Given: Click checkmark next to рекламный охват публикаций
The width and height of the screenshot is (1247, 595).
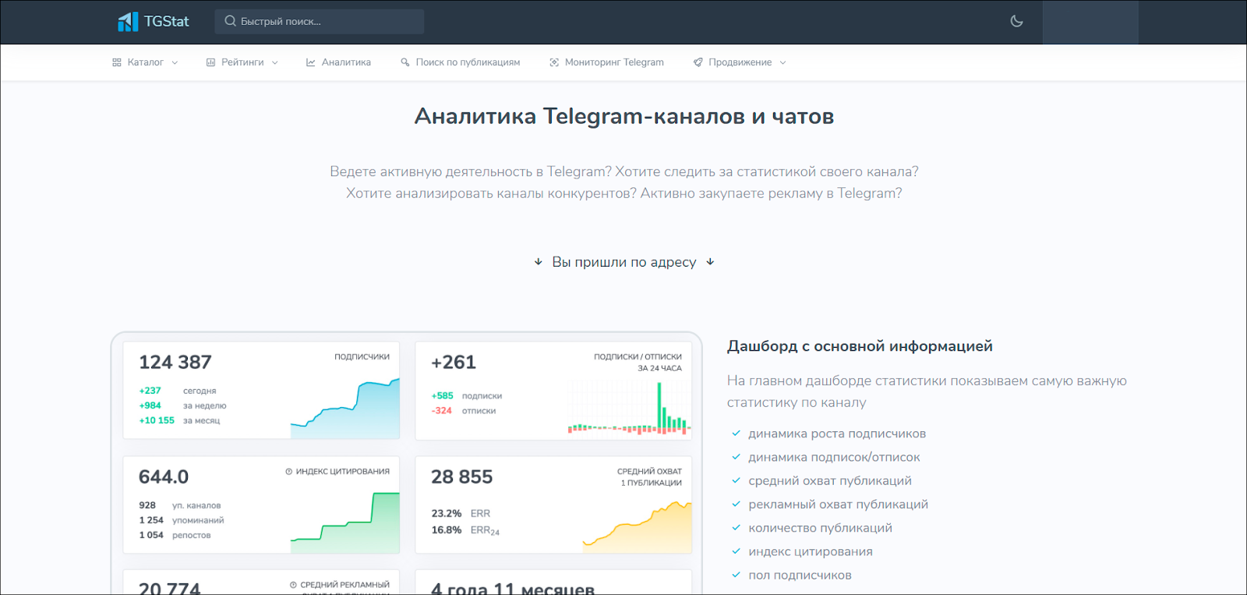Looking at the screenshot, I should pyautogui.click(x=736, y=504).
